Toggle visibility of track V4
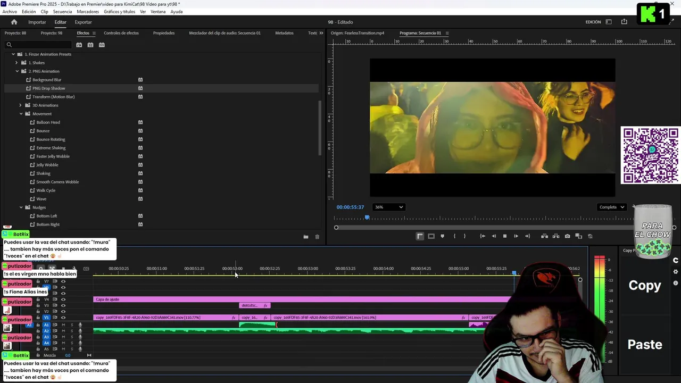This screenshot has width=681, height=383. pos(63,299)
